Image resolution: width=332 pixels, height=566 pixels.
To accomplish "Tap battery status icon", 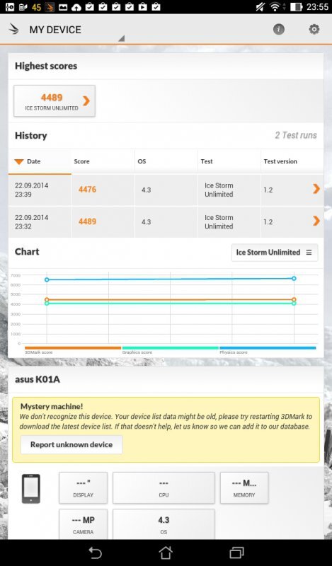I will (x=296, y=6).
